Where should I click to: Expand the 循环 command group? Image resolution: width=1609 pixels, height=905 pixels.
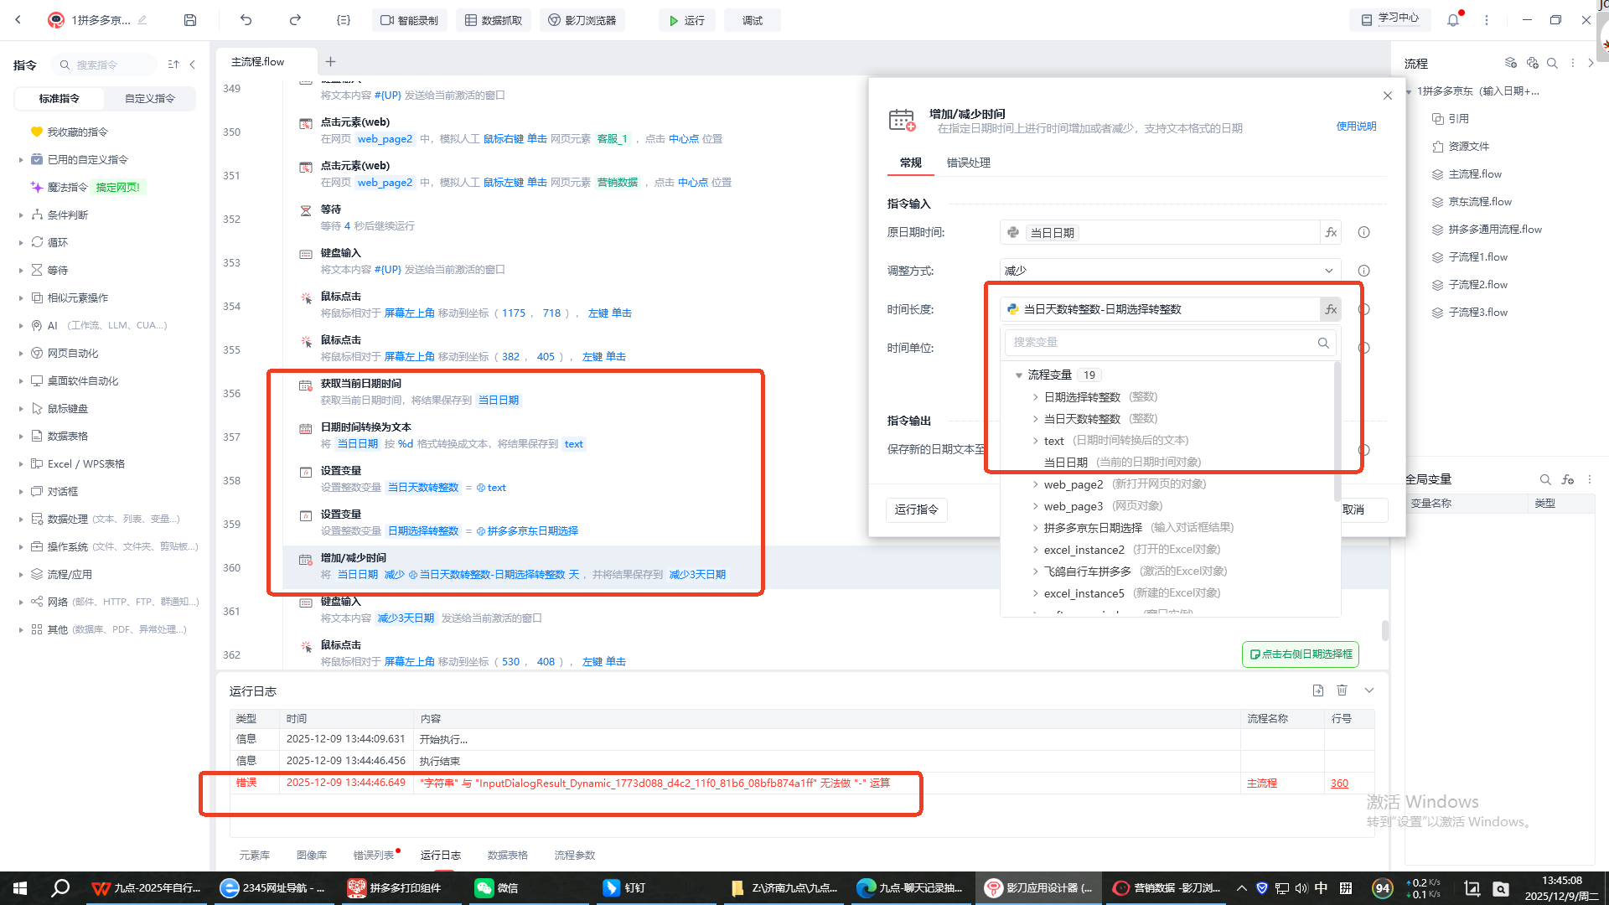(21, 243)
